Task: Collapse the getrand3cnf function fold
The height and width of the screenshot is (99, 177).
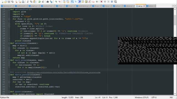Action: click(x=9, y=9)
